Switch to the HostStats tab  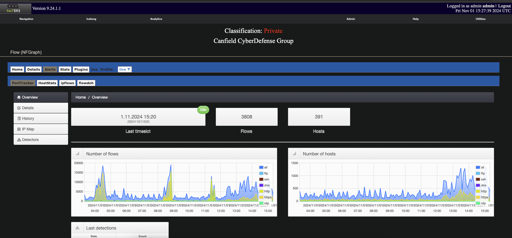[x=47, y=83]
